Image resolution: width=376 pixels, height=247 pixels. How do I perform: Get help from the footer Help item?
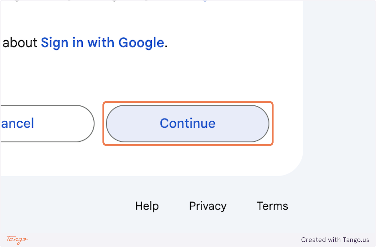coord(147,206)
